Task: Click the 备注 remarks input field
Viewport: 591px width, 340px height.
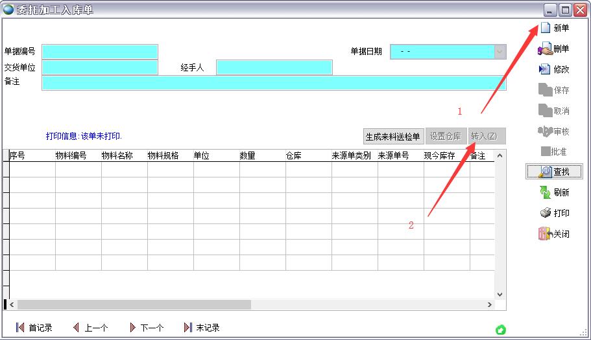Action: point(273,82)
